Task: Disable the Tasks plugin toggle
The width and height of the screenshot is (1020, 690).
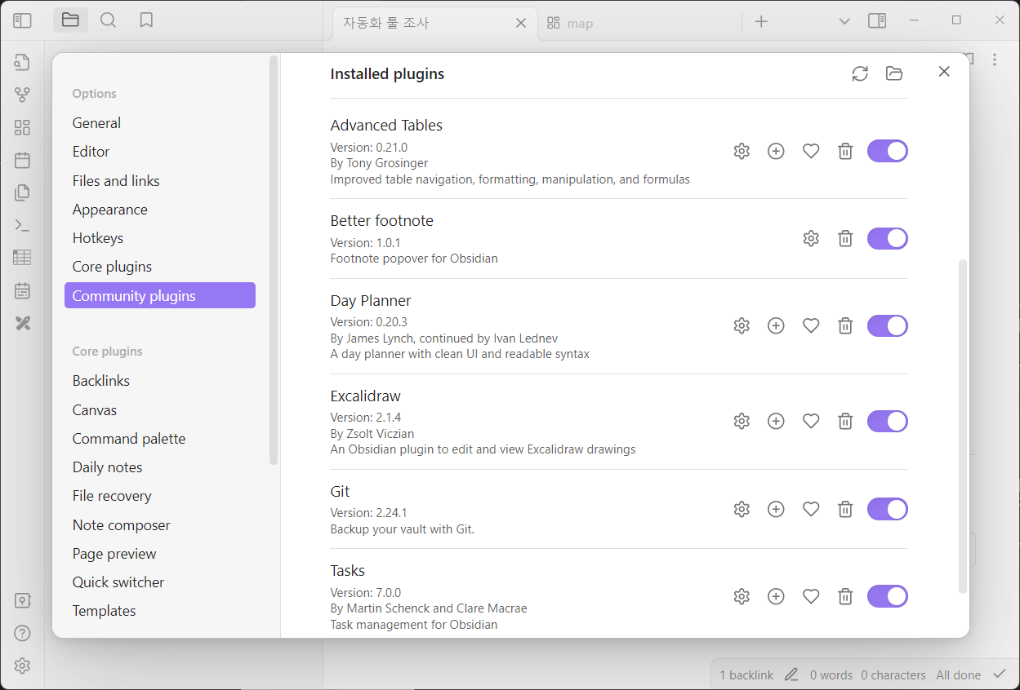Action: pos(888,596)
